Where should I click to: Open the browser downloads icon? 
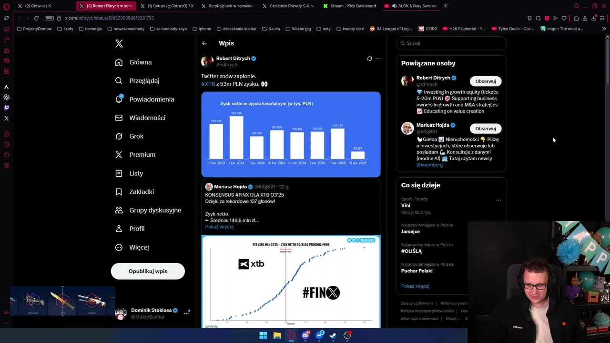point(594,18)
